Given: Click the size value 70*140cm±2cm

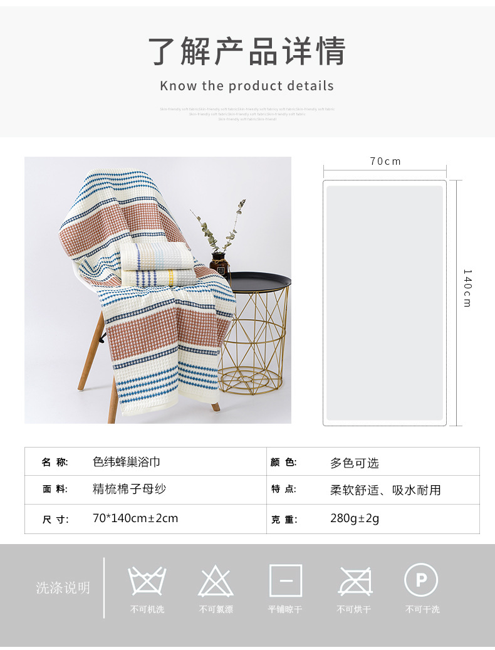Looking at the screenshot, I should pyautogui.click(x=135, y=518).
